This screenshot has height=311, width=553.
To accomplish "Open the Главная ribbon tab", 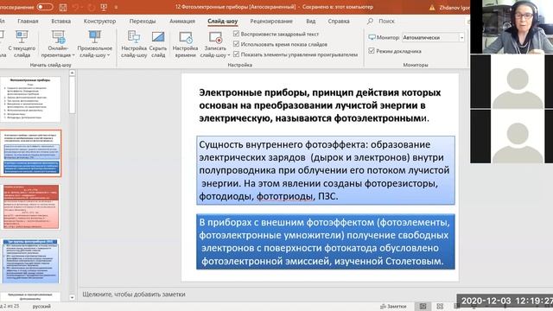I will [x=28, y=21].
